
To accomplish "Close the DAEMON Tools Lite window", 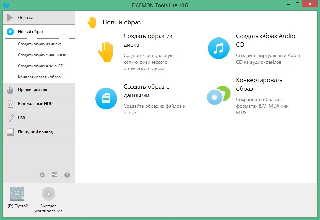I will point(310,4).
